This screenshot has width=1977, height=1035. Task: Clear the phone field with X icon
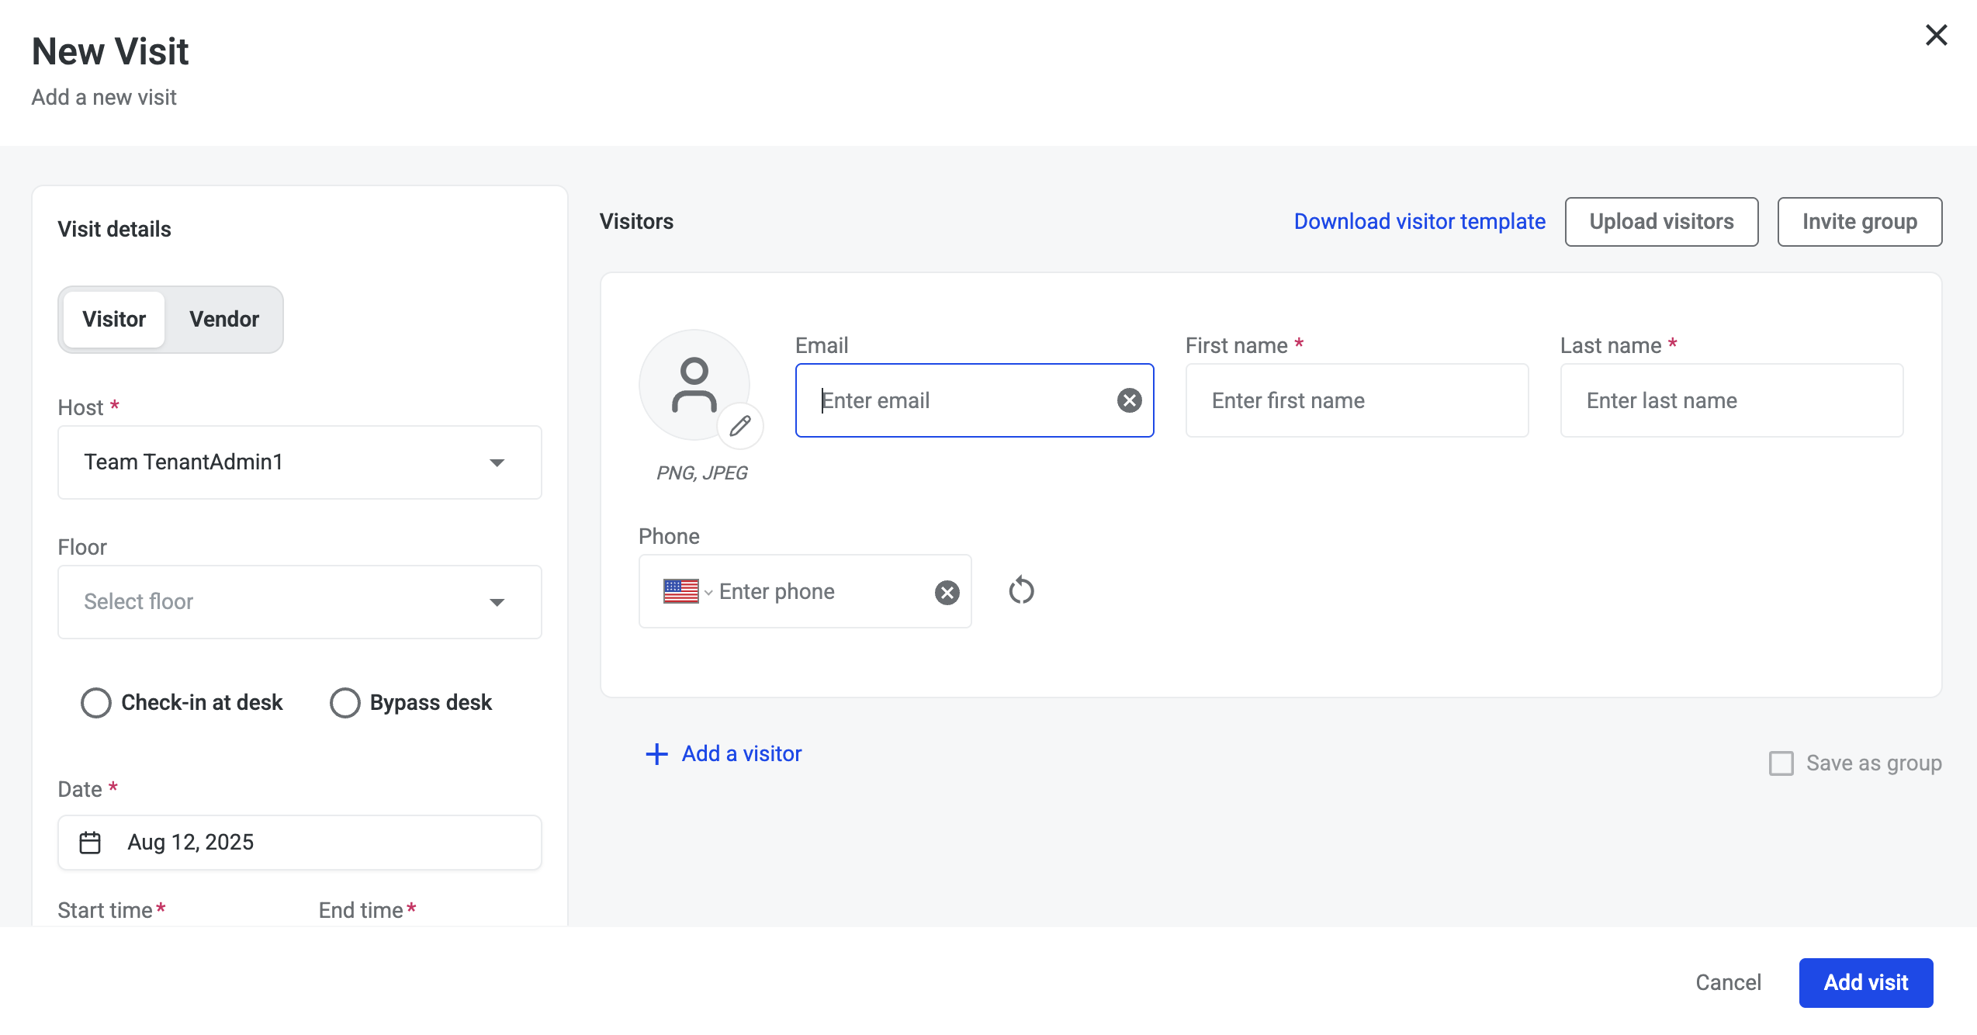[x=947, y=592]
